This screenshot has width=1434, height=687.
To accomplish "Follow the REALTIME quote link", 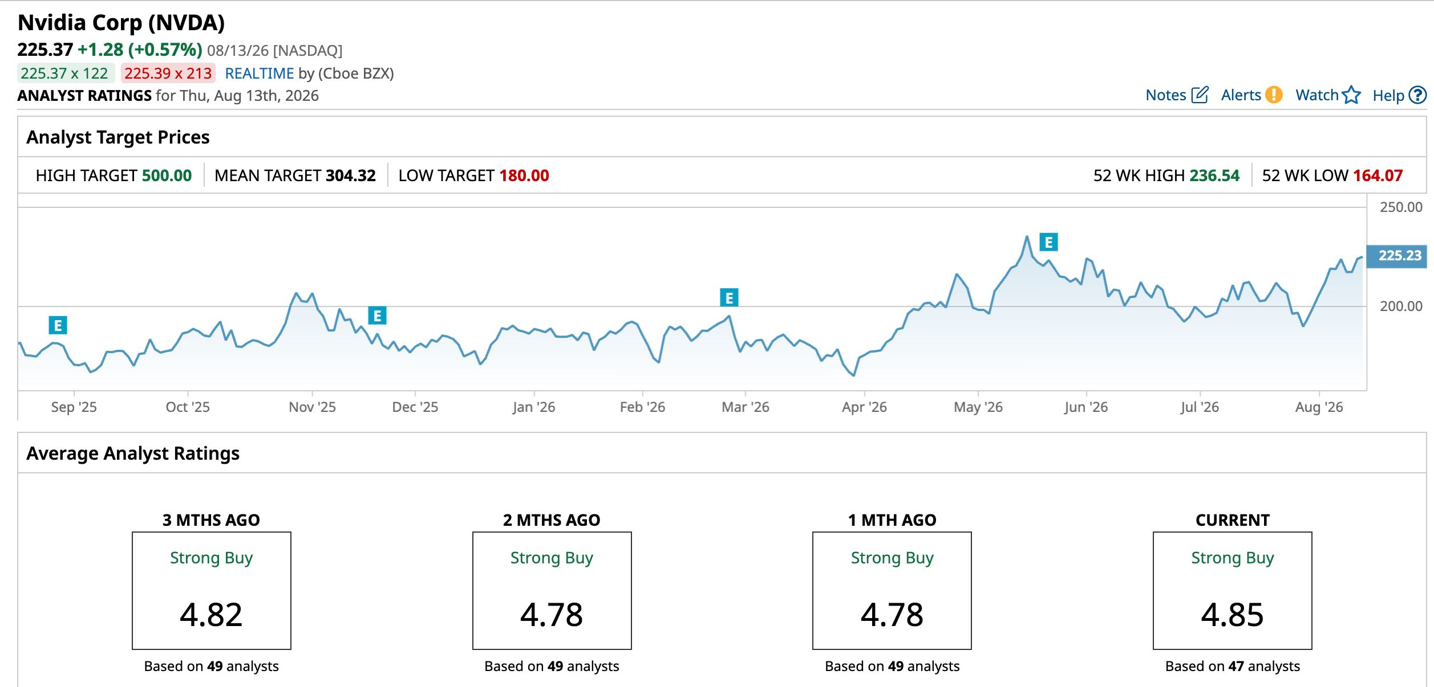I will (x=260, y=73).
